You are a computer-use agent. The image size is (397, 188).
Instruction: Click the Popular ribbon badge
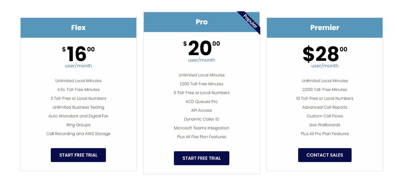pyautogui.click(x=250, y=22)
